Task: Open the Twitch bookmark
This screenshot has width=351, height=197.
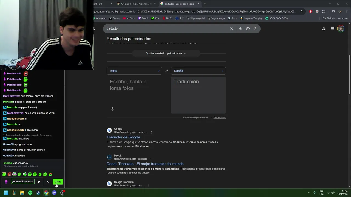Action: tap(143, 18)
